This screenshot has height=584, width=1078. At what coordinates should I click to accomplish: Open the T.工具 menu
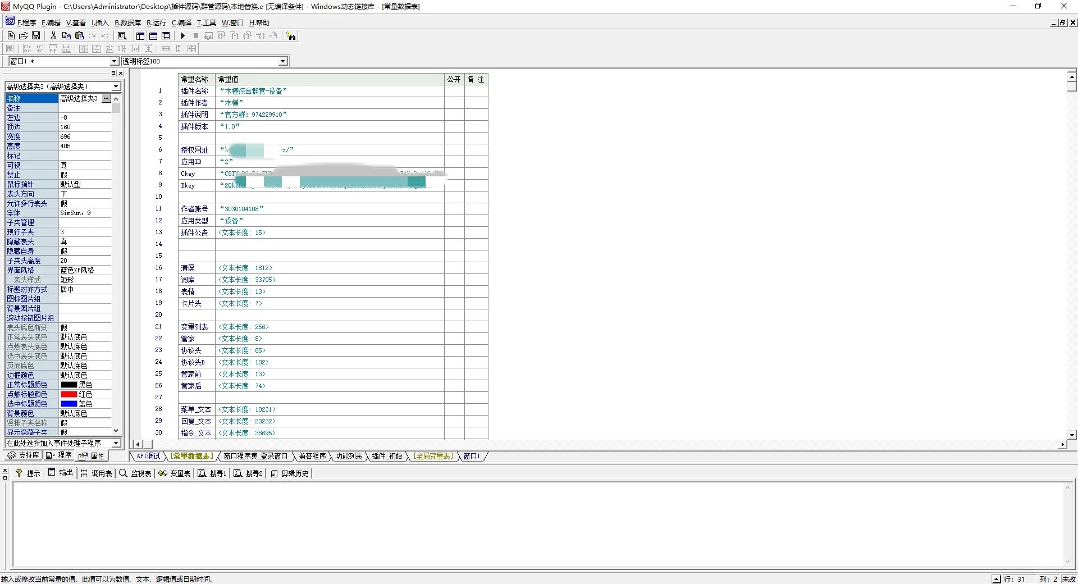click(206, 23)
